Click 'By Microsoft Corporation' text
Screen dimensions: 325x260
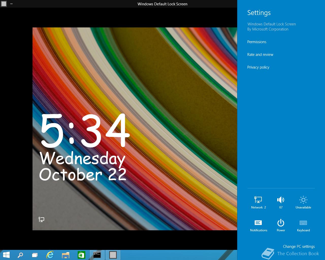click(x=268, y=29)
